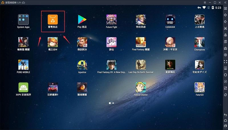This screenshot has height=130, width=228.
Task: Open the keyboard mapping icon in sidebar
Action: 225,8
